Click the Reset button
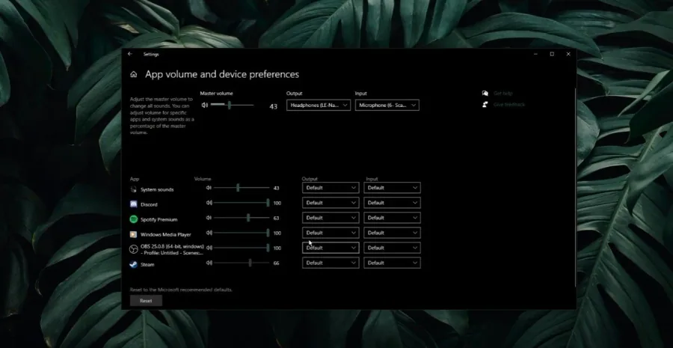The image size is (673, 348). (x=146, y=301)
